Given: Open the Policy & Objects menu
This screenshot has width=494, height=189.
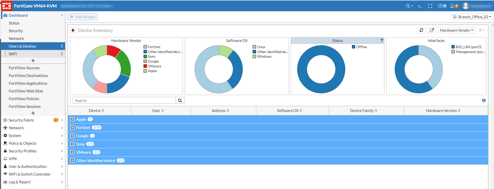Looking at the screenshot, I should pos(23,143).
